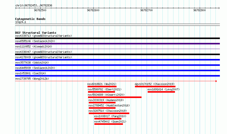Open the nsv6595106 (Sedlazeck2020) variant label
Screen dimensions: 227x134
35,41
